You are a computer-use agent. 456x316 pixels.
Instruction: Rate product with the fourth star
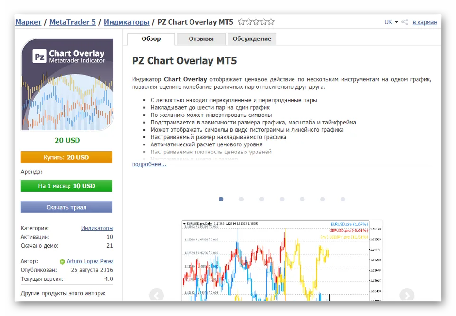tap(264, 22)
